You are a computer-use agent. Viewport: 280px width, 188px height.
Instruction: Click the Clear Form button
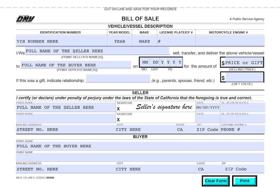(x=215, y=181)
